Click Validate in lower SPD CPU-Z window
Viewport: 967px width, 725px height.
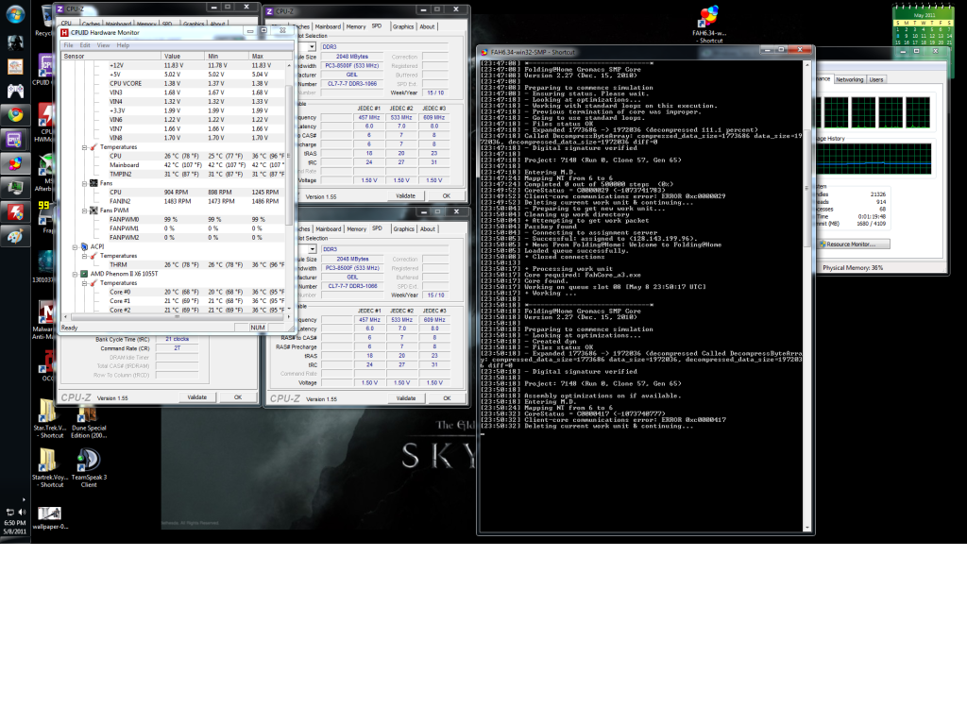coord(406,398)
